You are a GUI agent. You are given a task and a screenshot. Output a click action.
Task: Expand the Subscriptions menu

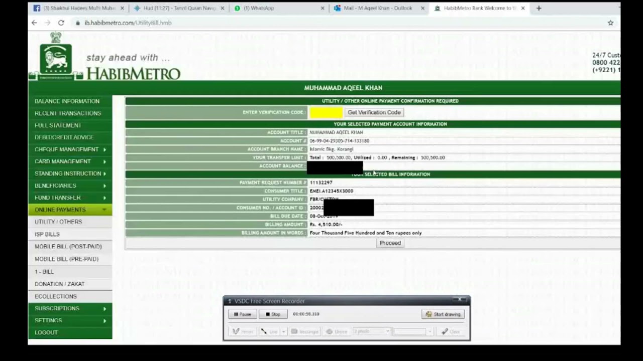70,308
